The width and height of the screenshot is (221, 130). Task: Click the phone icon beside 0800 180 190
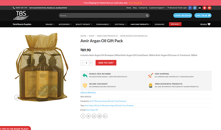coord(14,8)
